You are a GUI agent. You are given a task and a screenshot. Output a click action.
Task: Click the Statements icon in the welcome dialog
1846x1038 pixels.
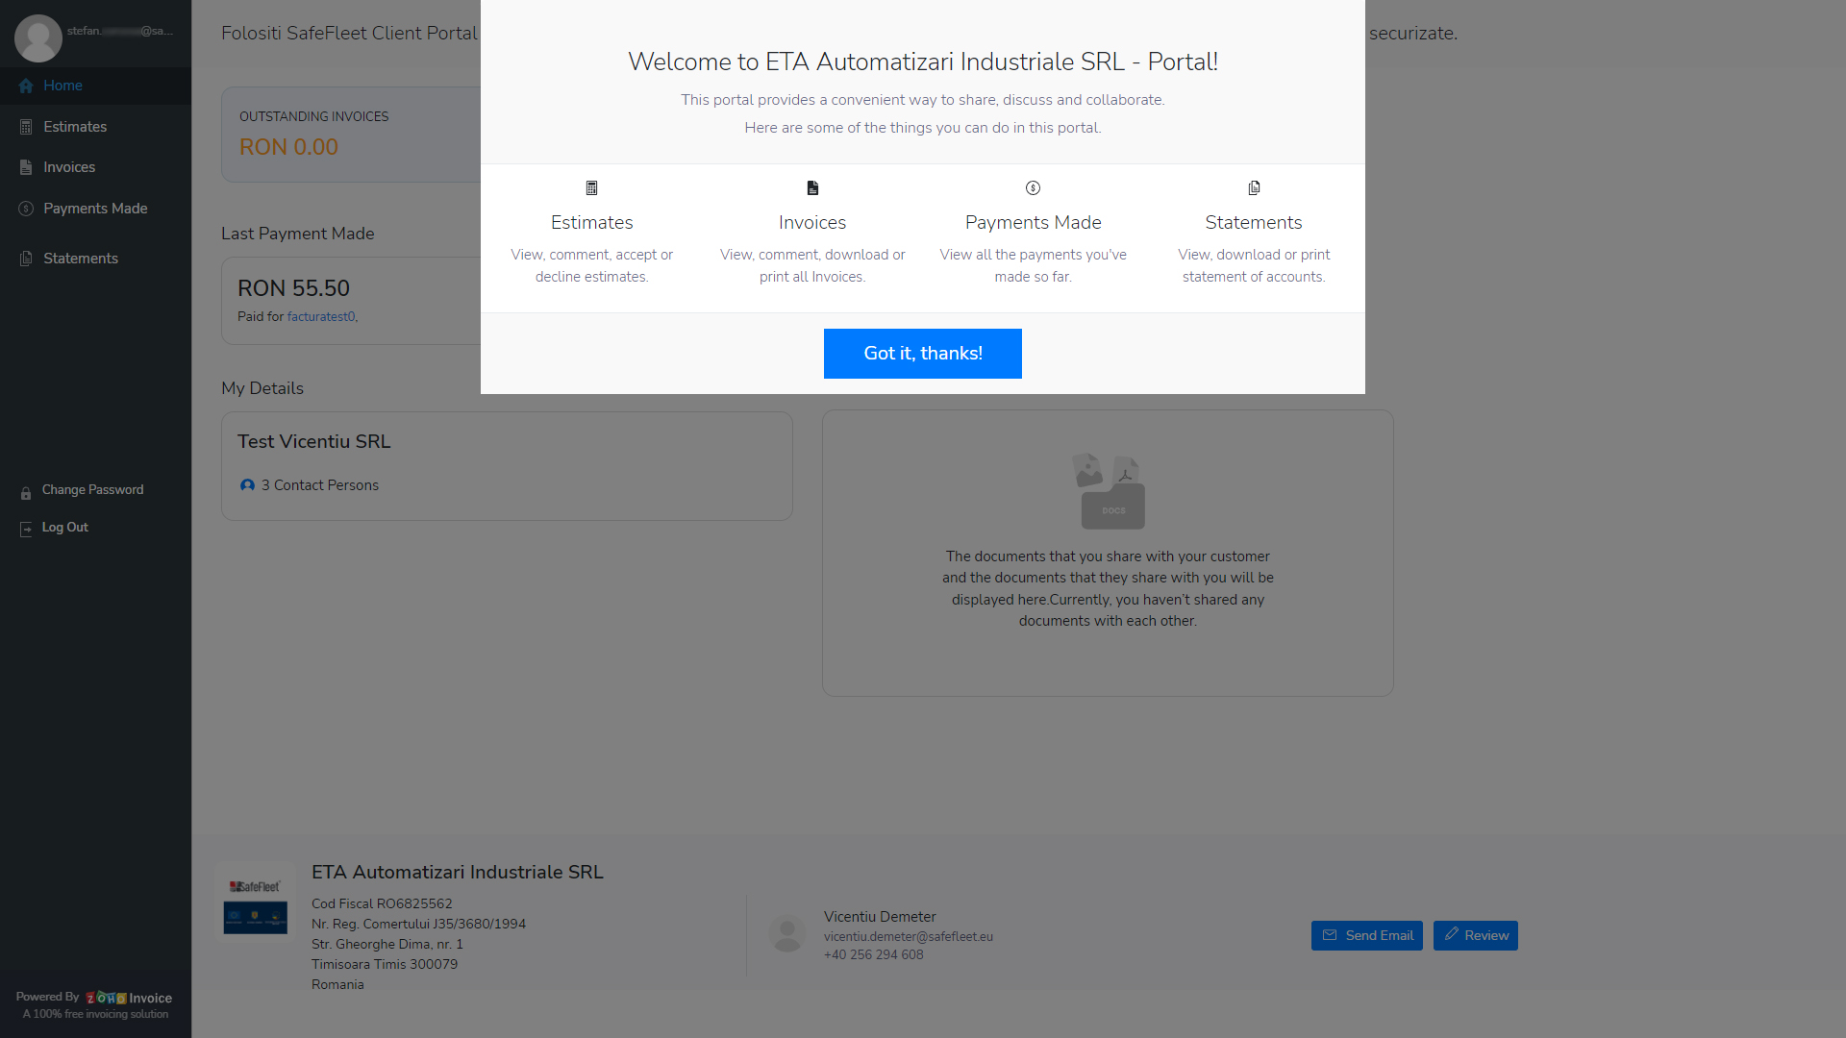pos(1254,187)
